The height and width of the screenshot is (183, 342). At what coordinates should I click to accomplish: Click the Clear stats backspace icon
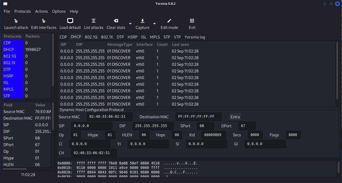click(x=116, y=21)
